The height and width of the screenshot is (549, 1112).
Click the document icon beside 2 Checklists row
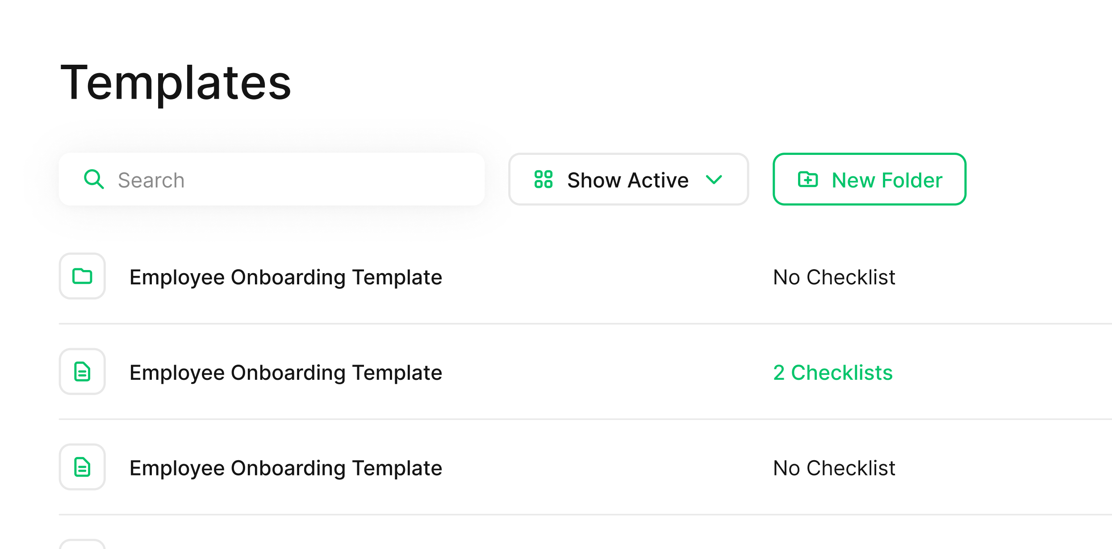point(83,372)
